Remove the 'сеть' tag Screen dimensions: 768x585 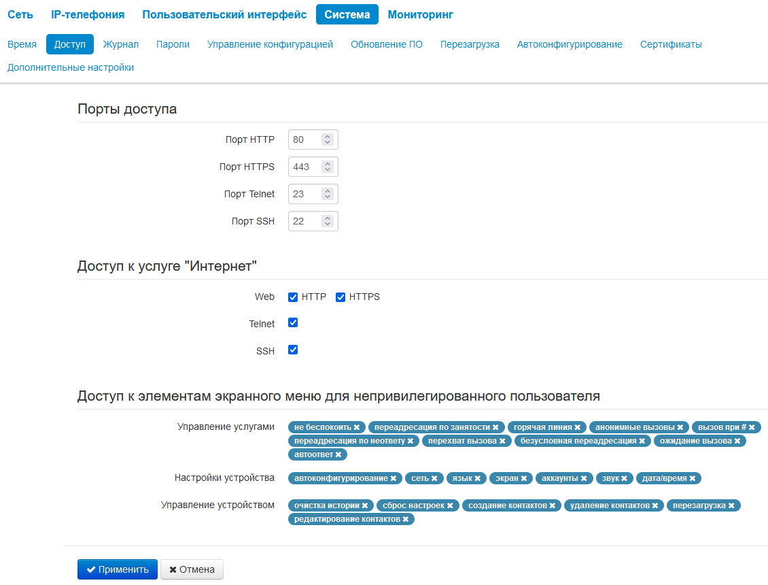click(x=434, y=479)
